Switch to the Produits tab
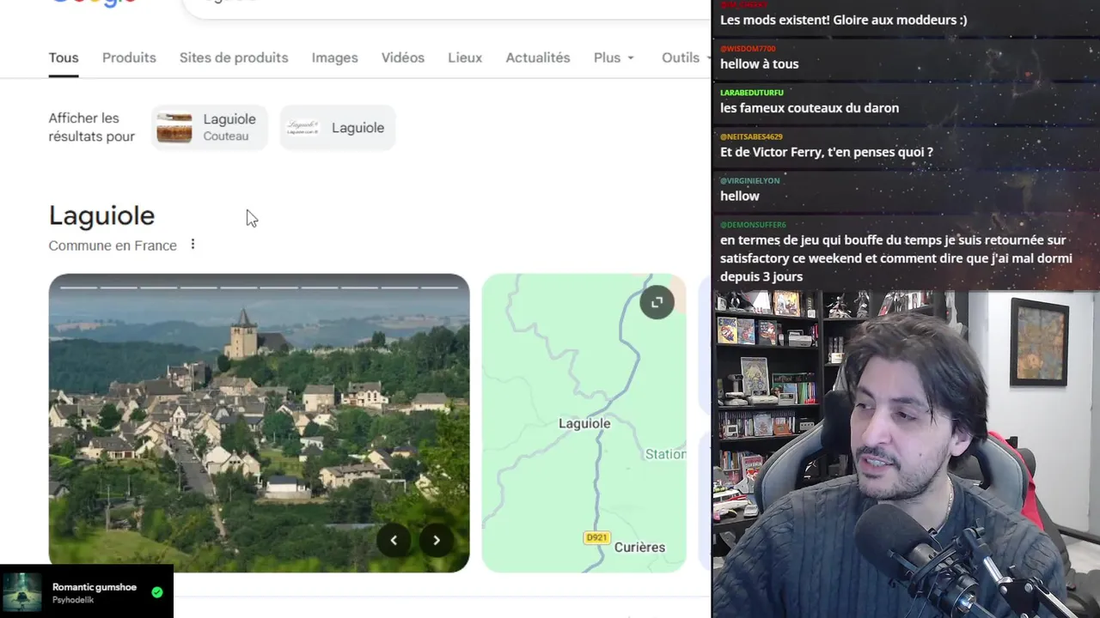Viewport: 1100px width, 618px height. tap(129, 58)
